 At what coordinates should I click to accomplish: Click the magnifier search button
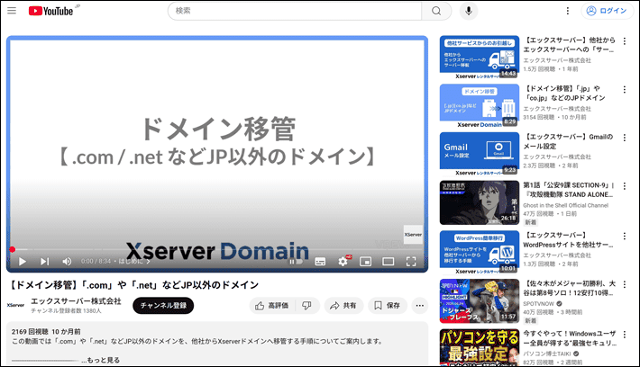436,11
